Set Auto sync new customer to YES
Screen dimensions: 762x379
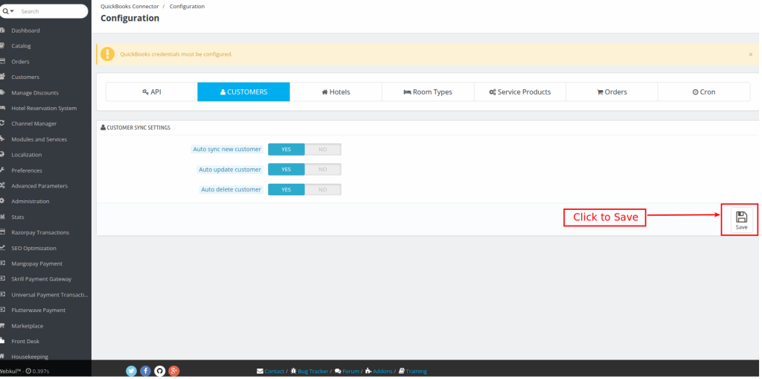coord(286,150)
